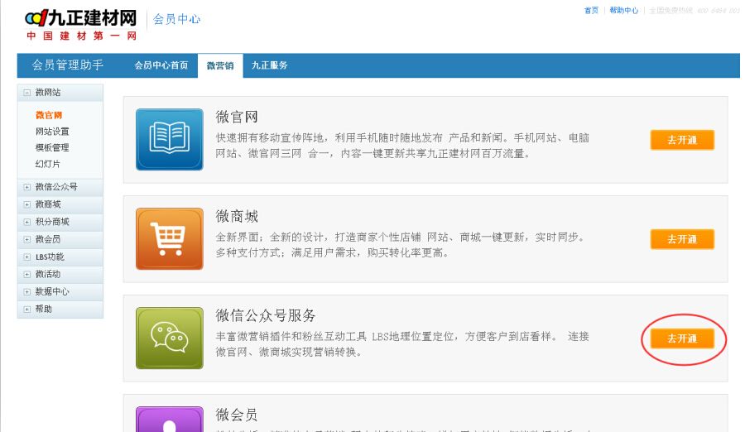Switch to the 九正服务 tab
This screenshot has height=432, width=745.
tap(269, 65)
